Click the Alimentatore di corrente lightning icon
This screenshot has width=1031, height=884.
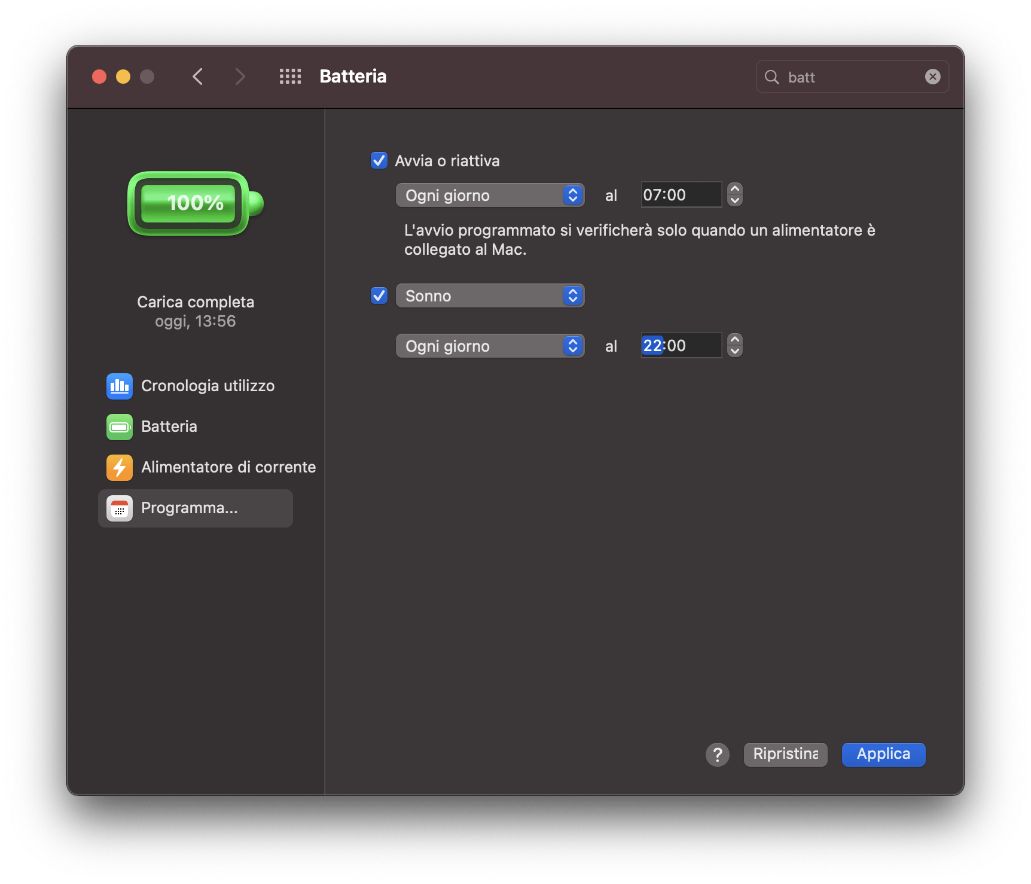click(119, 467)
